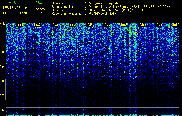Click the bright echo streak near 1047
This screenshot has width=182, height=116.
(x=130, y=68)
